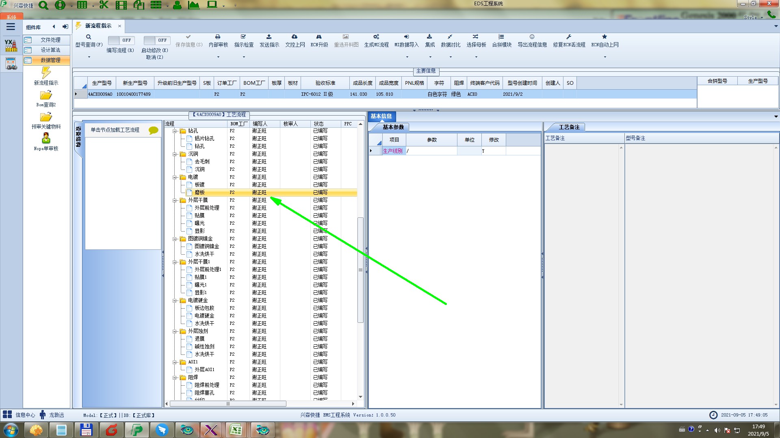Collapse the 电镀硬金 tree folder

click(175, 301)
